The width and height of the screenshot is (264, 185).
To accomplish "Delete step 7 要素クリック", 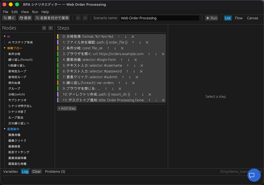I will 137,77.
